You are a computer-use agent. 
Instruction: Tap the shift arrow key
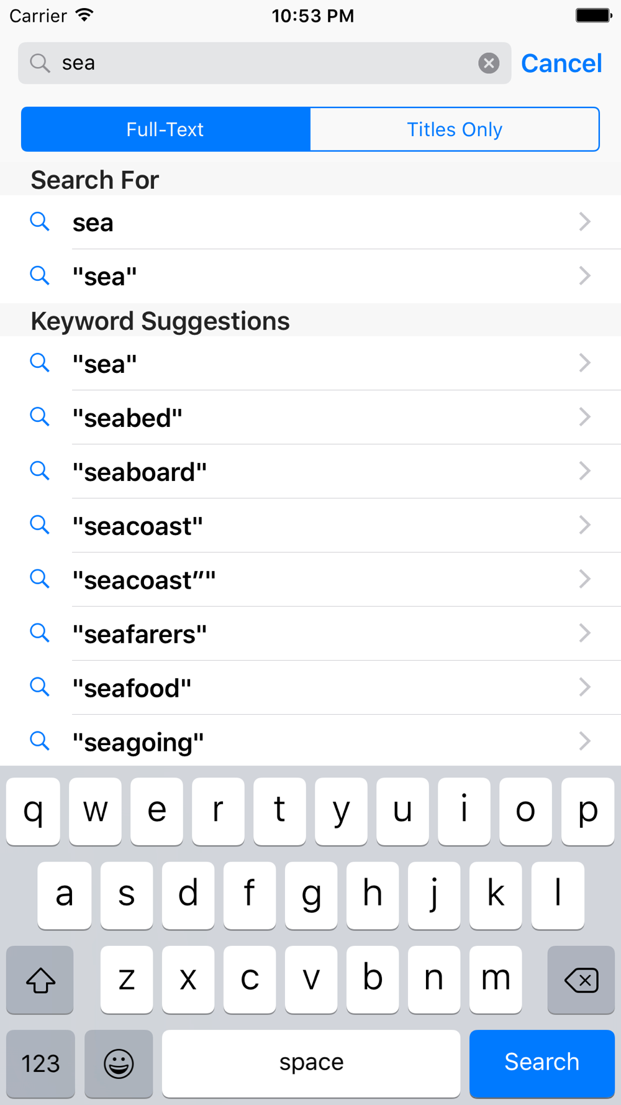(x=40, y=980)
